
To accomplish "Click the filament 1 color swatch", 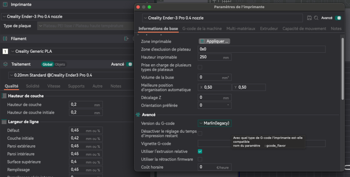I will [x=5, y=51].
